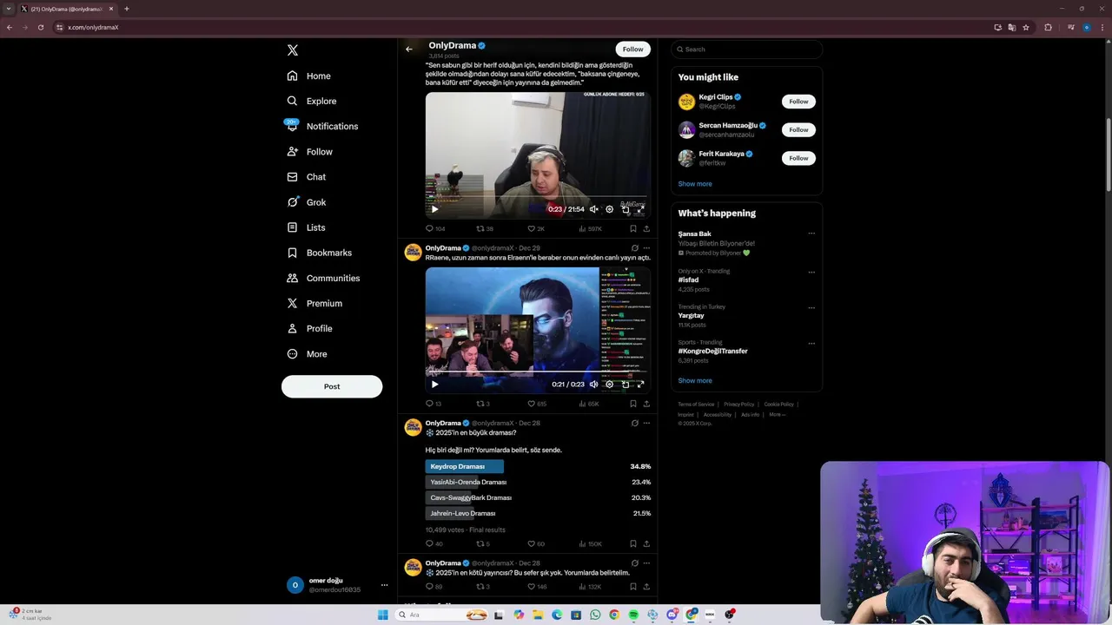Image resolution: width=1112 pixels, height=625 pixels.
Task: Follow Kegri Clips
Action: 798,102
